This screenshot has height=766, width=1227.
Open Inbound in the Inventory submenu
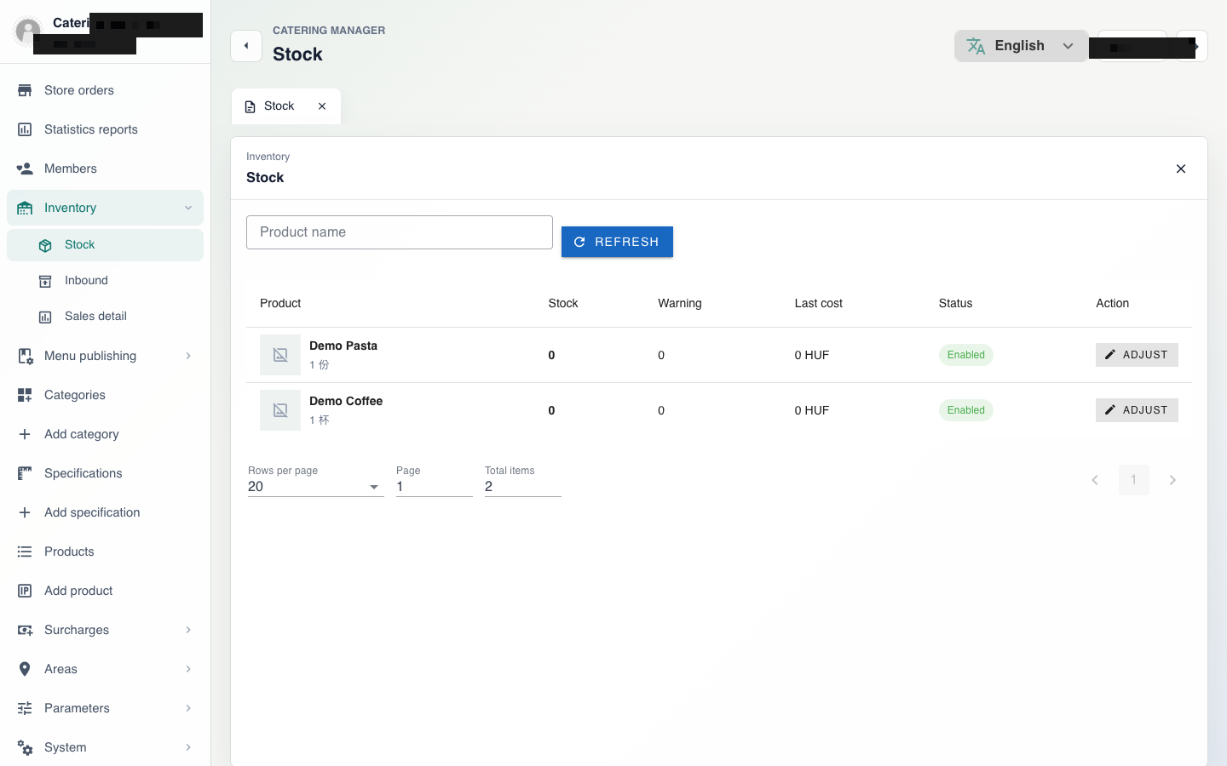pyautogui.click(x=105, y=281)
